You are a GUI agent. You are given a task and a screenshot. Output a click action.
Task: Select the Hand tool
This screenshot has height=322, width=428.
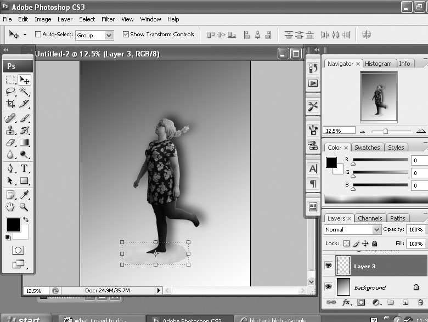click(x=10, y=207)
